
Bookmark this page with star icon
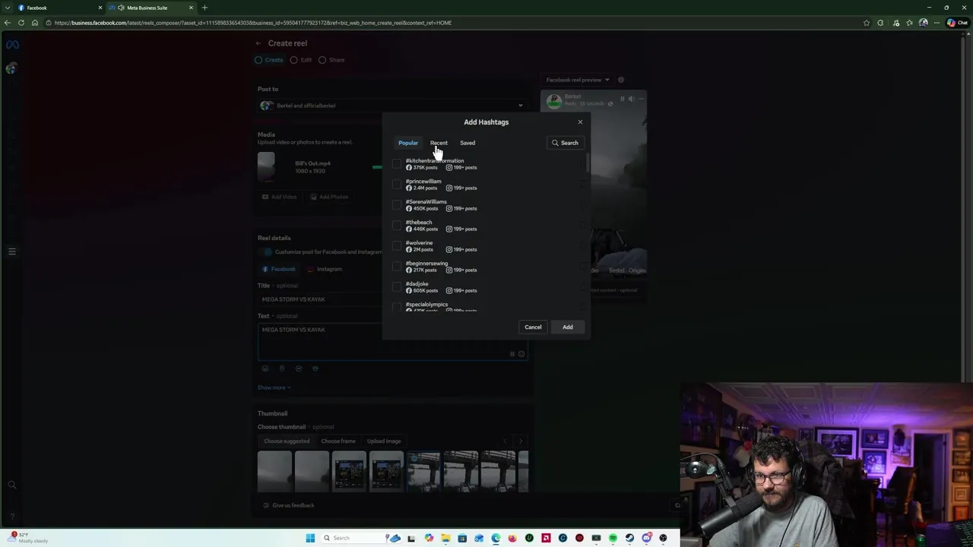(867, 23)
